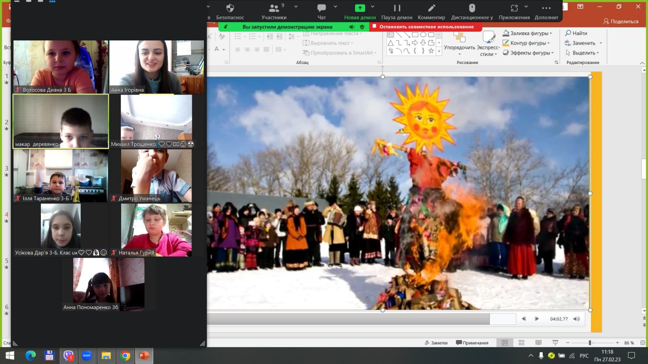Screen dimensions: 648x364
Task: Select макар деревянко video tile
Action: [61, 121]
